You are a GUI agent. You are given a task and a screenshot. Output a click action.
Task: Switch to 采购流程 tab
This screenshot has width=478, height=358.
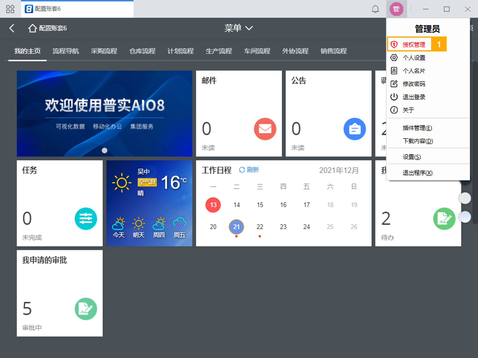coord(104,51)
